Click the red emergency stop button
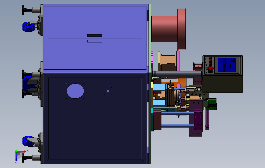 [x=210, y=69]
